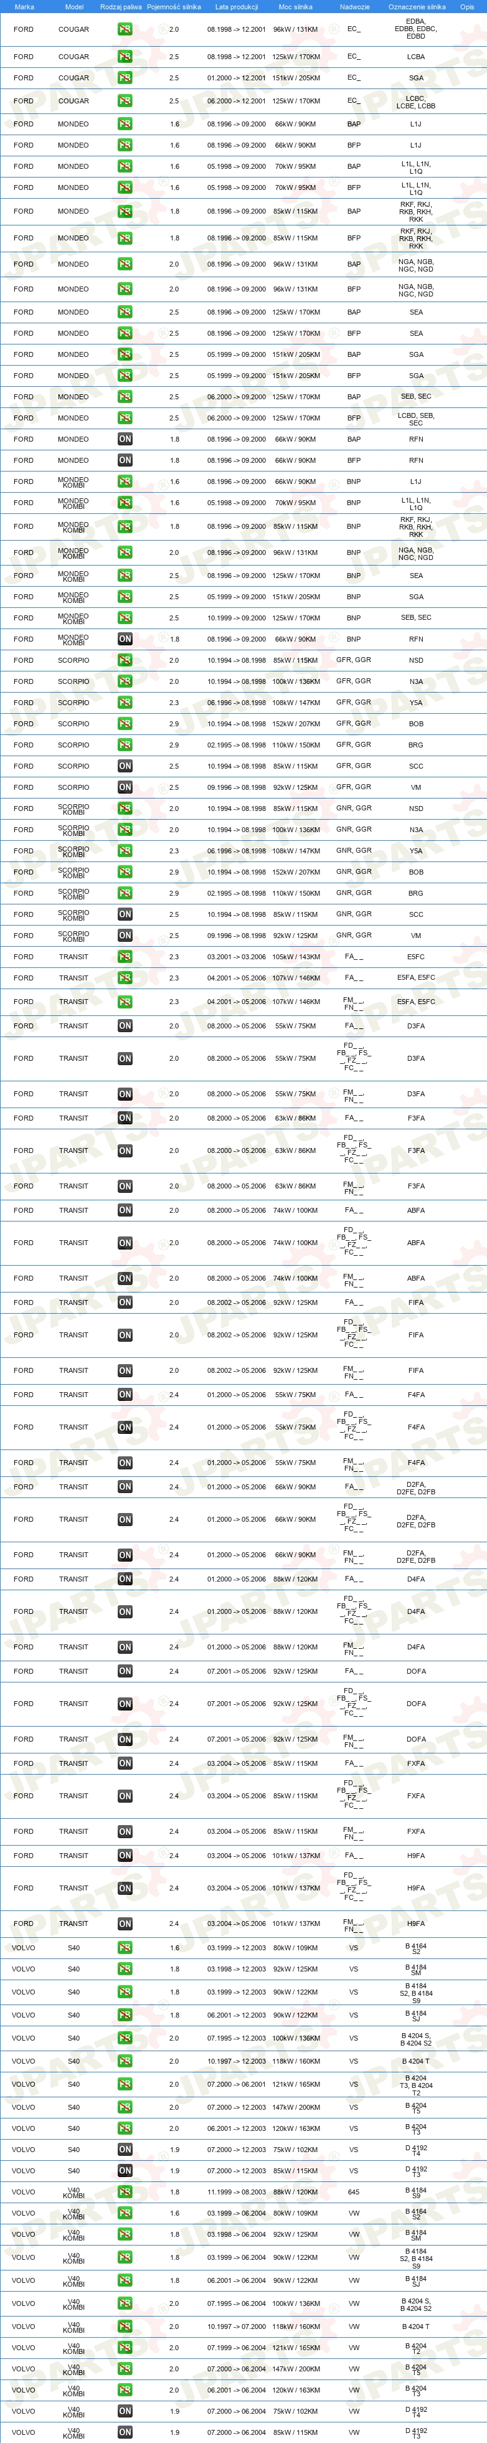Select VOLVO brand cell in S40 1.6 row

24,1948
